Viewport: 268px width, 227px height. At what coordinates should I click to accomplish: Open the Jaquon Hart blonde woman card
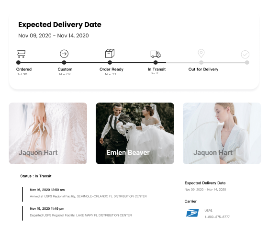pos(222,134)
